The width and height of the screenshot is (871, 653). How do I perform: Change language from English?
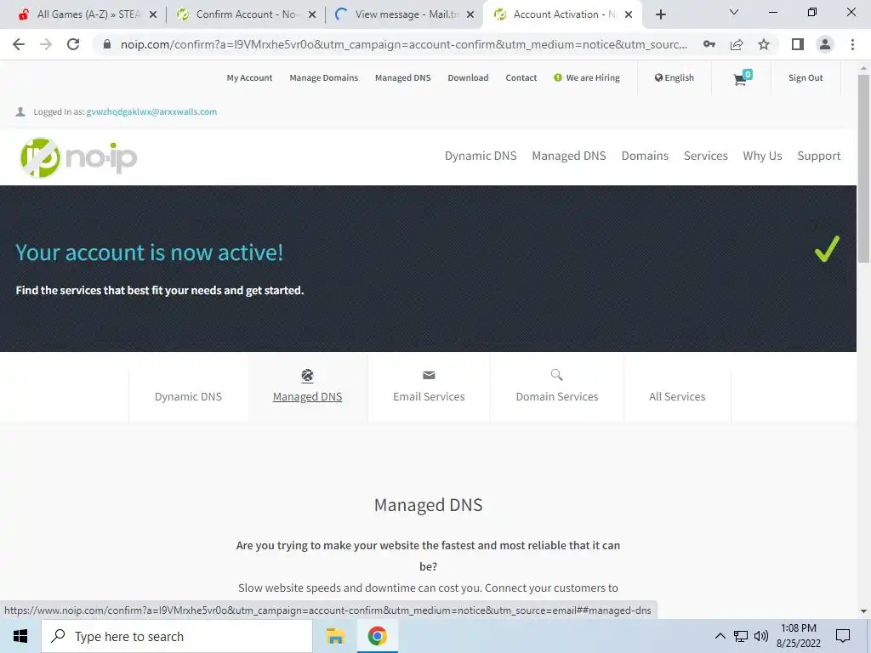tap(675, 77)
